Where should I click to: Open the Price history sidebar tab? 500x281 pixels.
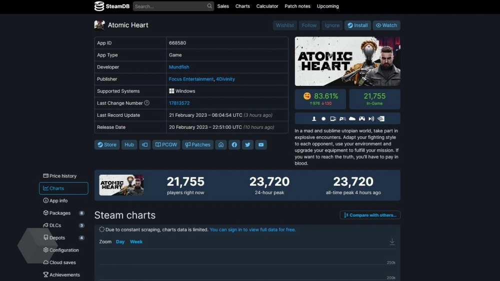(x=63, y=176)
